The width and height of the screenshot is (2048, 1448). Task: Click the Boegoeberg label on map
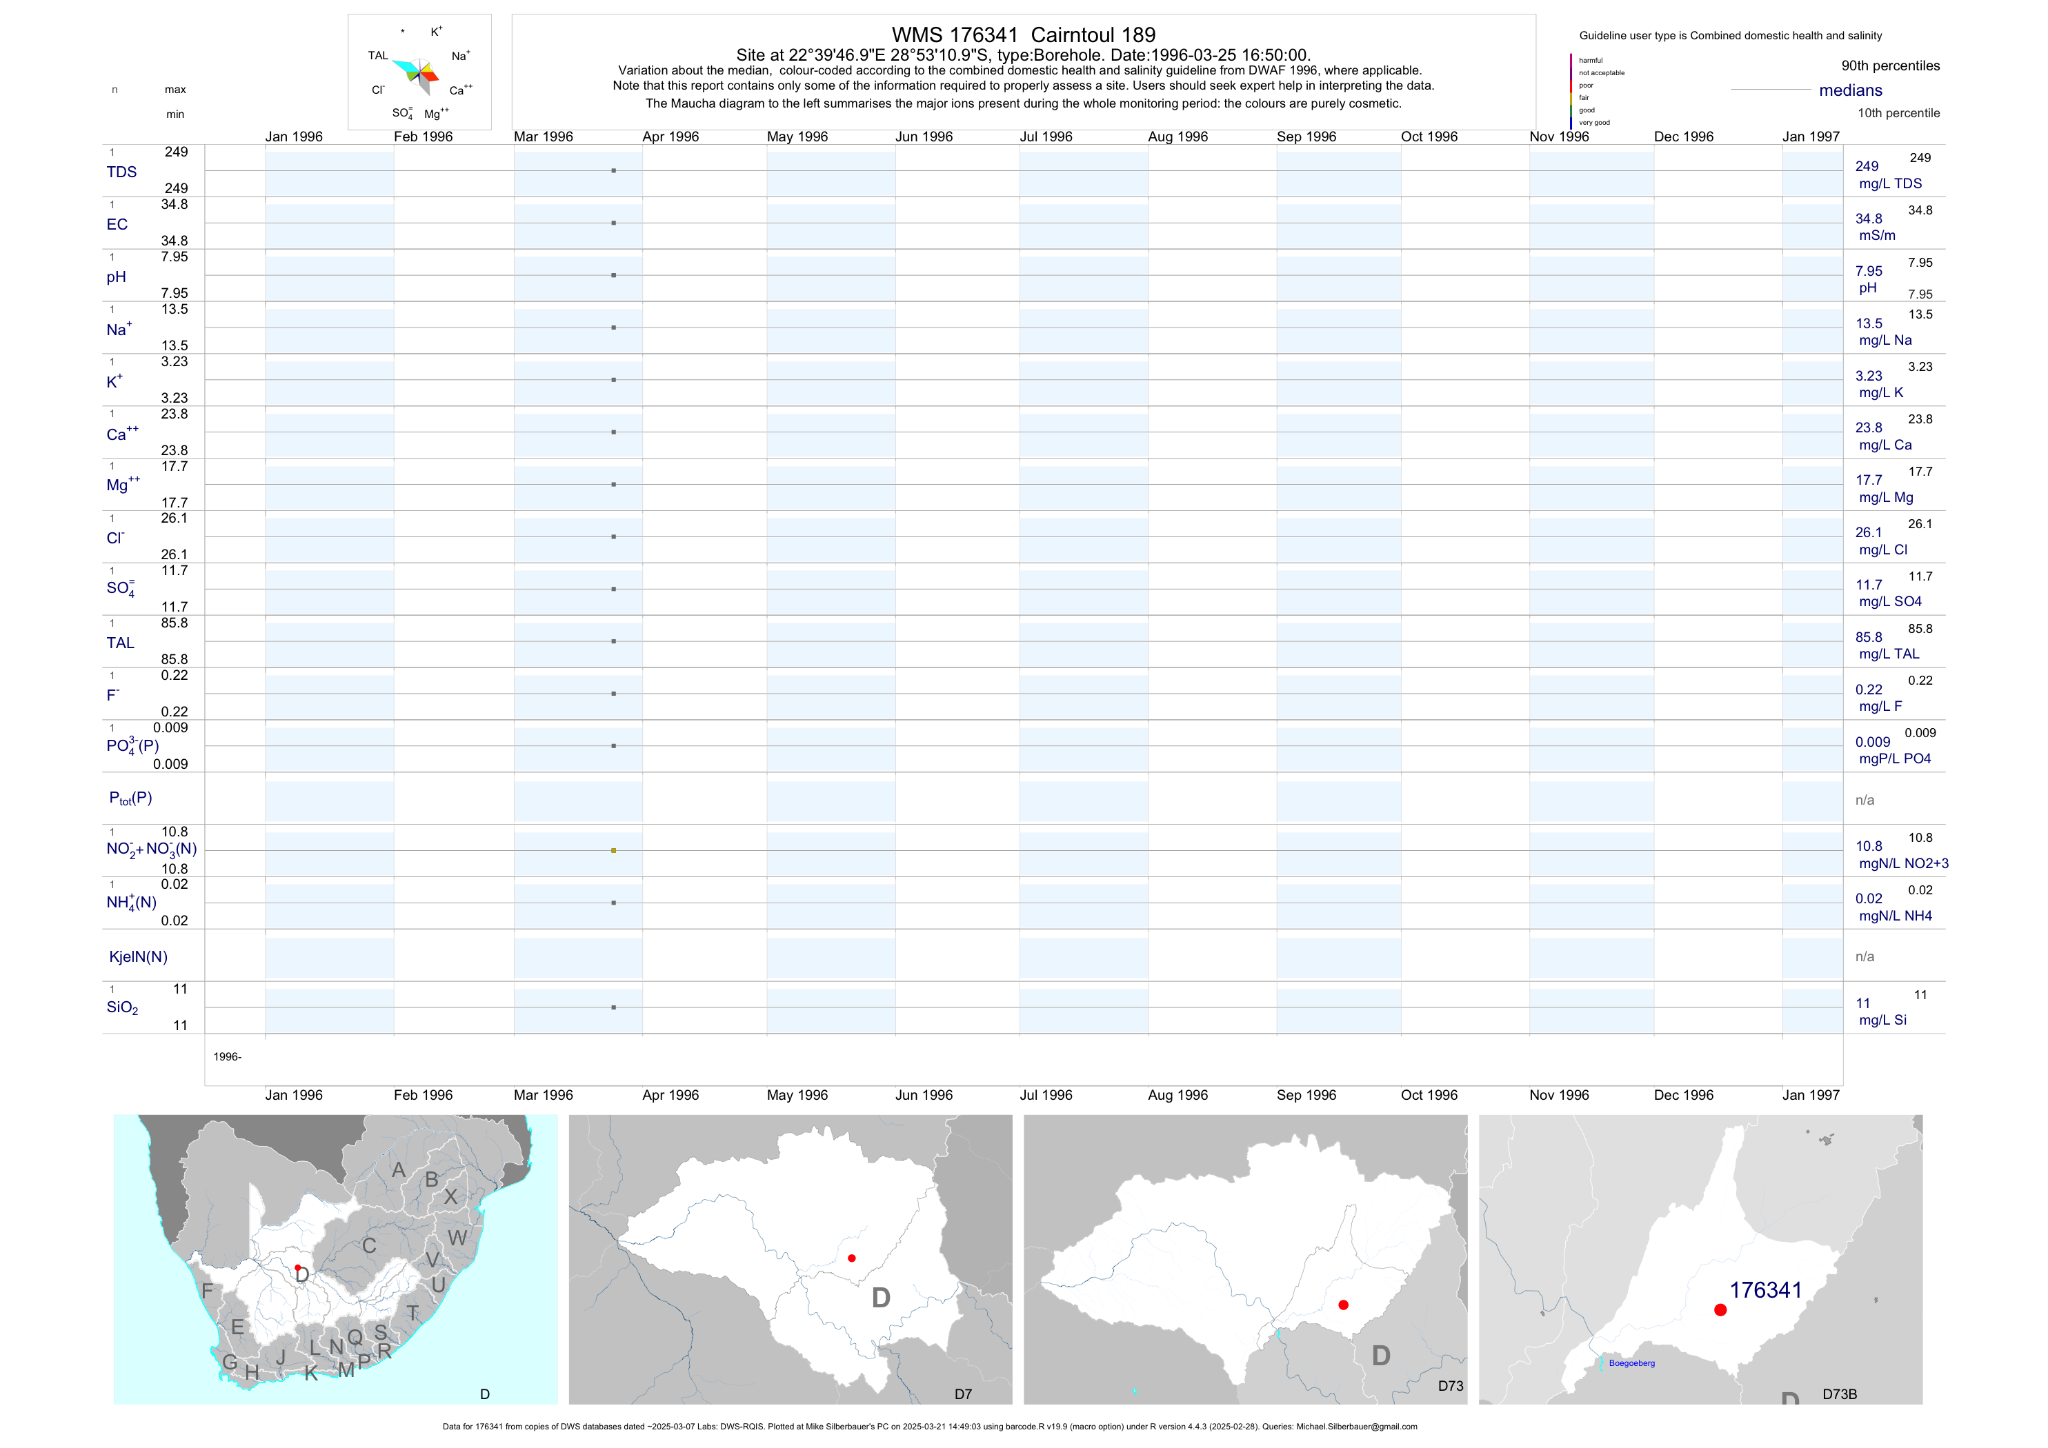(x=1631, y=1363)
